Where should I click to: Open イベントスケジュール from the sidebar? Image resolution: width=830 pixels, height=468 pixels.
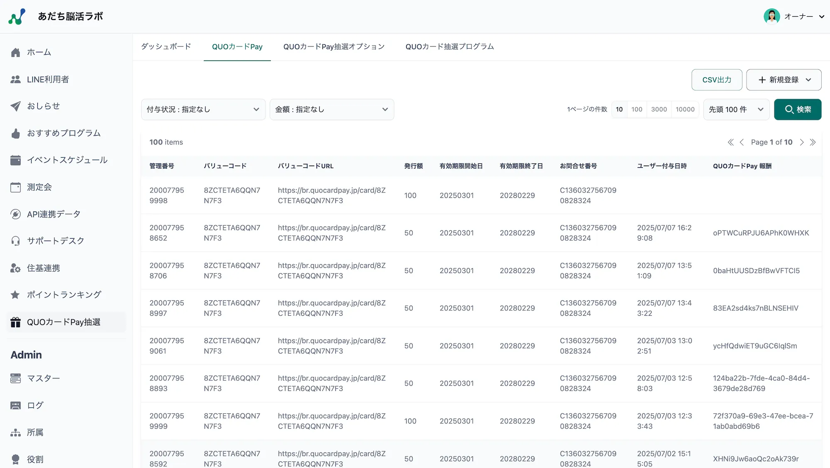tap(67, 160)
